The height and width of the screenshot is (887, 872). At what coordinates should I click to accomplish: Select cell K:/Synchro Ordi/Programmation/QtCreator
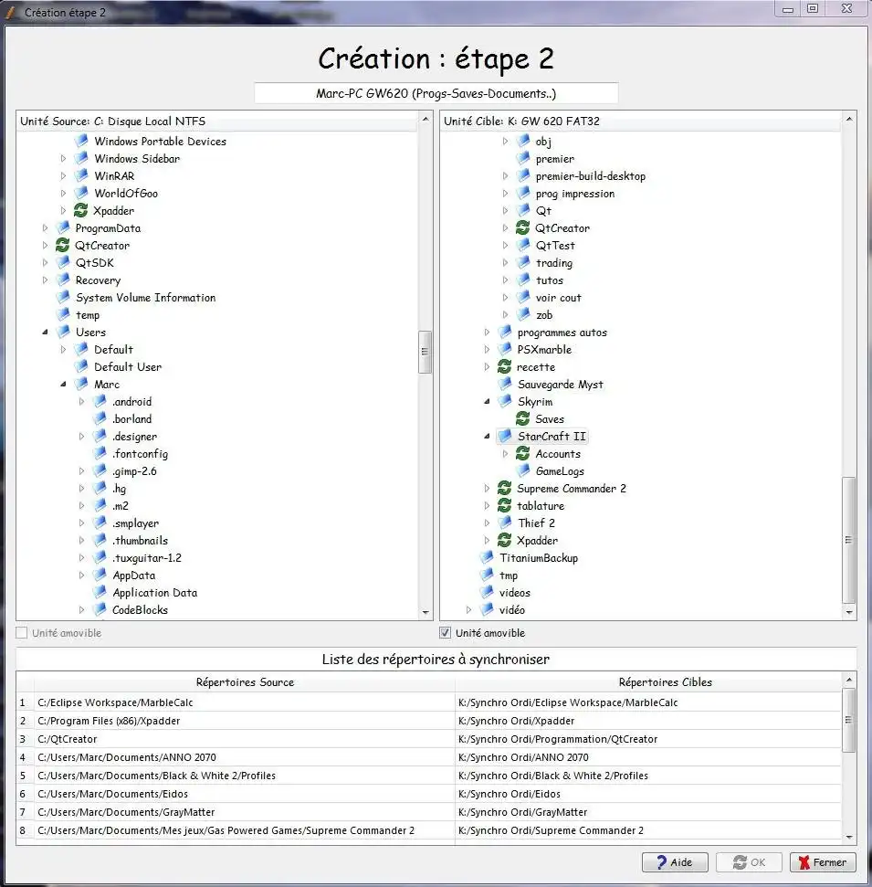[648, 739]
